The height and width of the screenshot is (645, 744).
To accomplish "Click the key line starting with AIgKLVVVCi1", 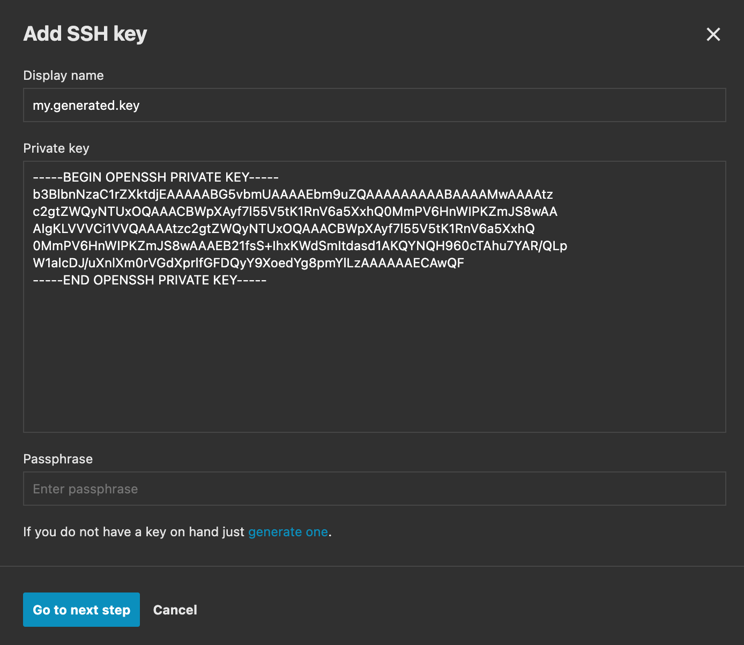I will [x=284, y=229].
